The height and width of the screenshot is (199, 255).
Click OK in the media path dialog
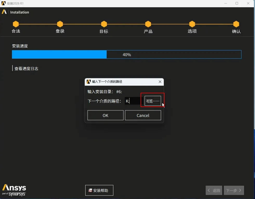[105, 115]
